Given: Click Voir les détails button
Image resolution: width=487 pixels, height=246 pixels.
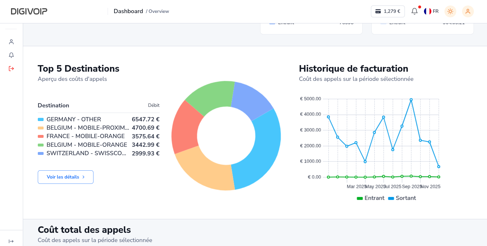Looking at the screenshot, I should tap(66, 177).
